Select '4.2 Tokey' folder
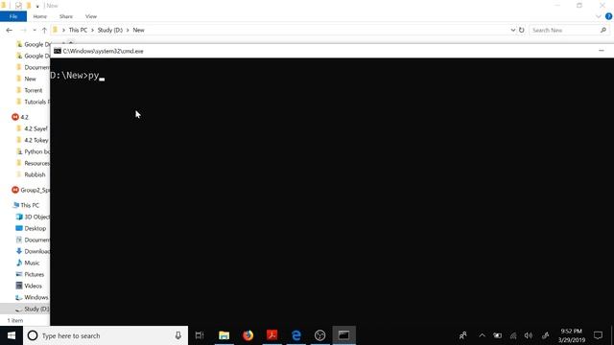This screenshot has height=345, width=614. tap(33, 140)
